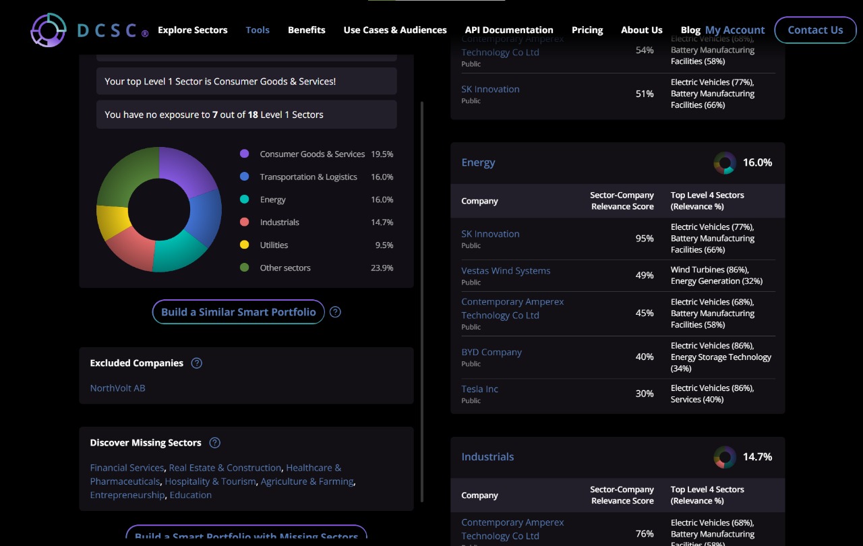
Task: Open help icon beside Build a Similar Smart Portfolio
Action: pos(335,312)
